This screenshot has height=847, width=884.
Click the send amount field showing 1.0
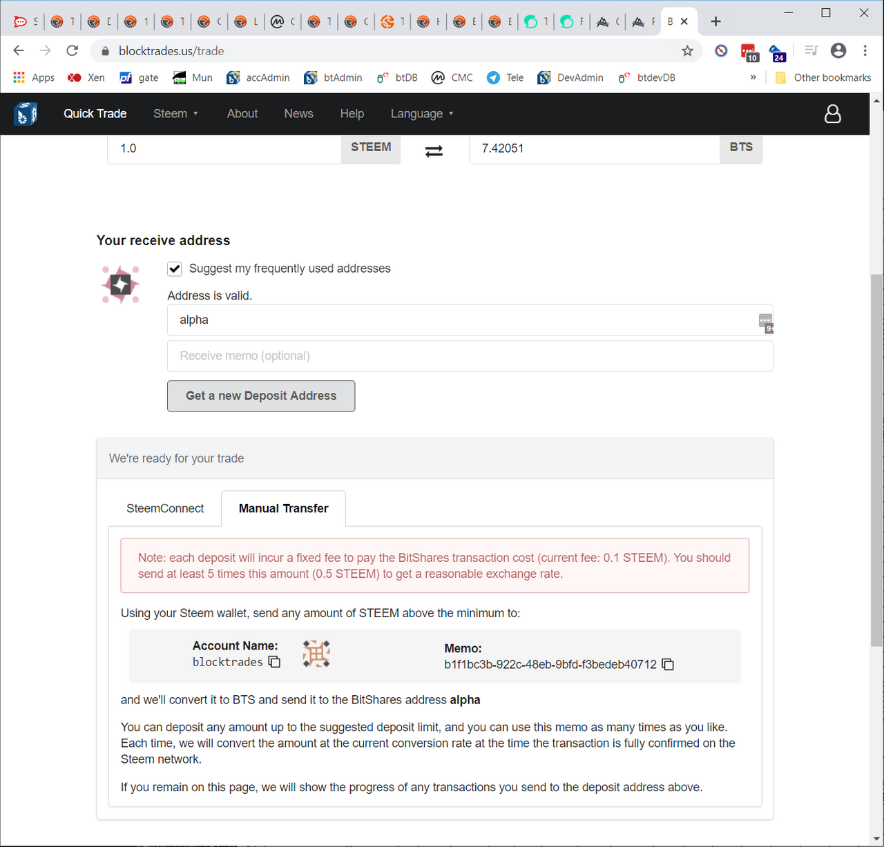(x=224, y=148)
